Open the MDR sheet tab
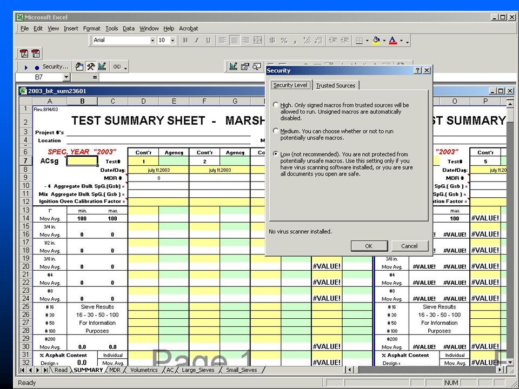Viewport: 519px width, 389px height. [x=115, y=370]
